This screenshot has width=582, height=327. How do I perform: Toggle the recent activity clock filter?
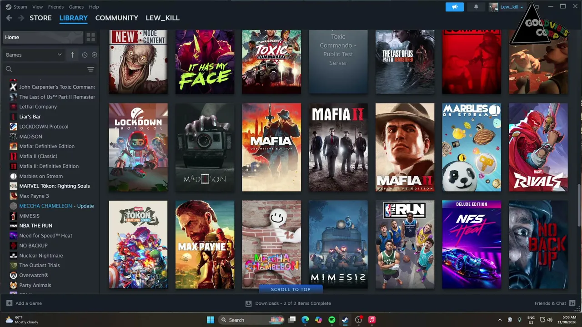85,55
